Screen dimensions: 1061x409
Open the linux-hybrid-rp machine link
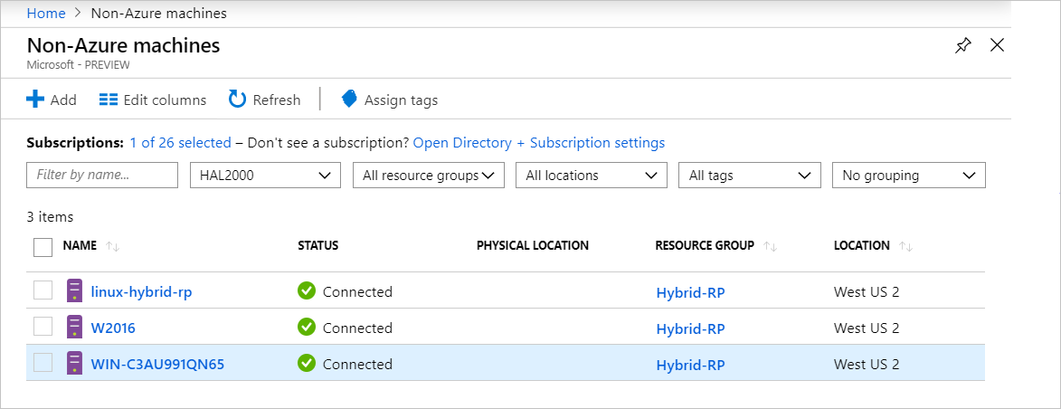click(141, 292)
